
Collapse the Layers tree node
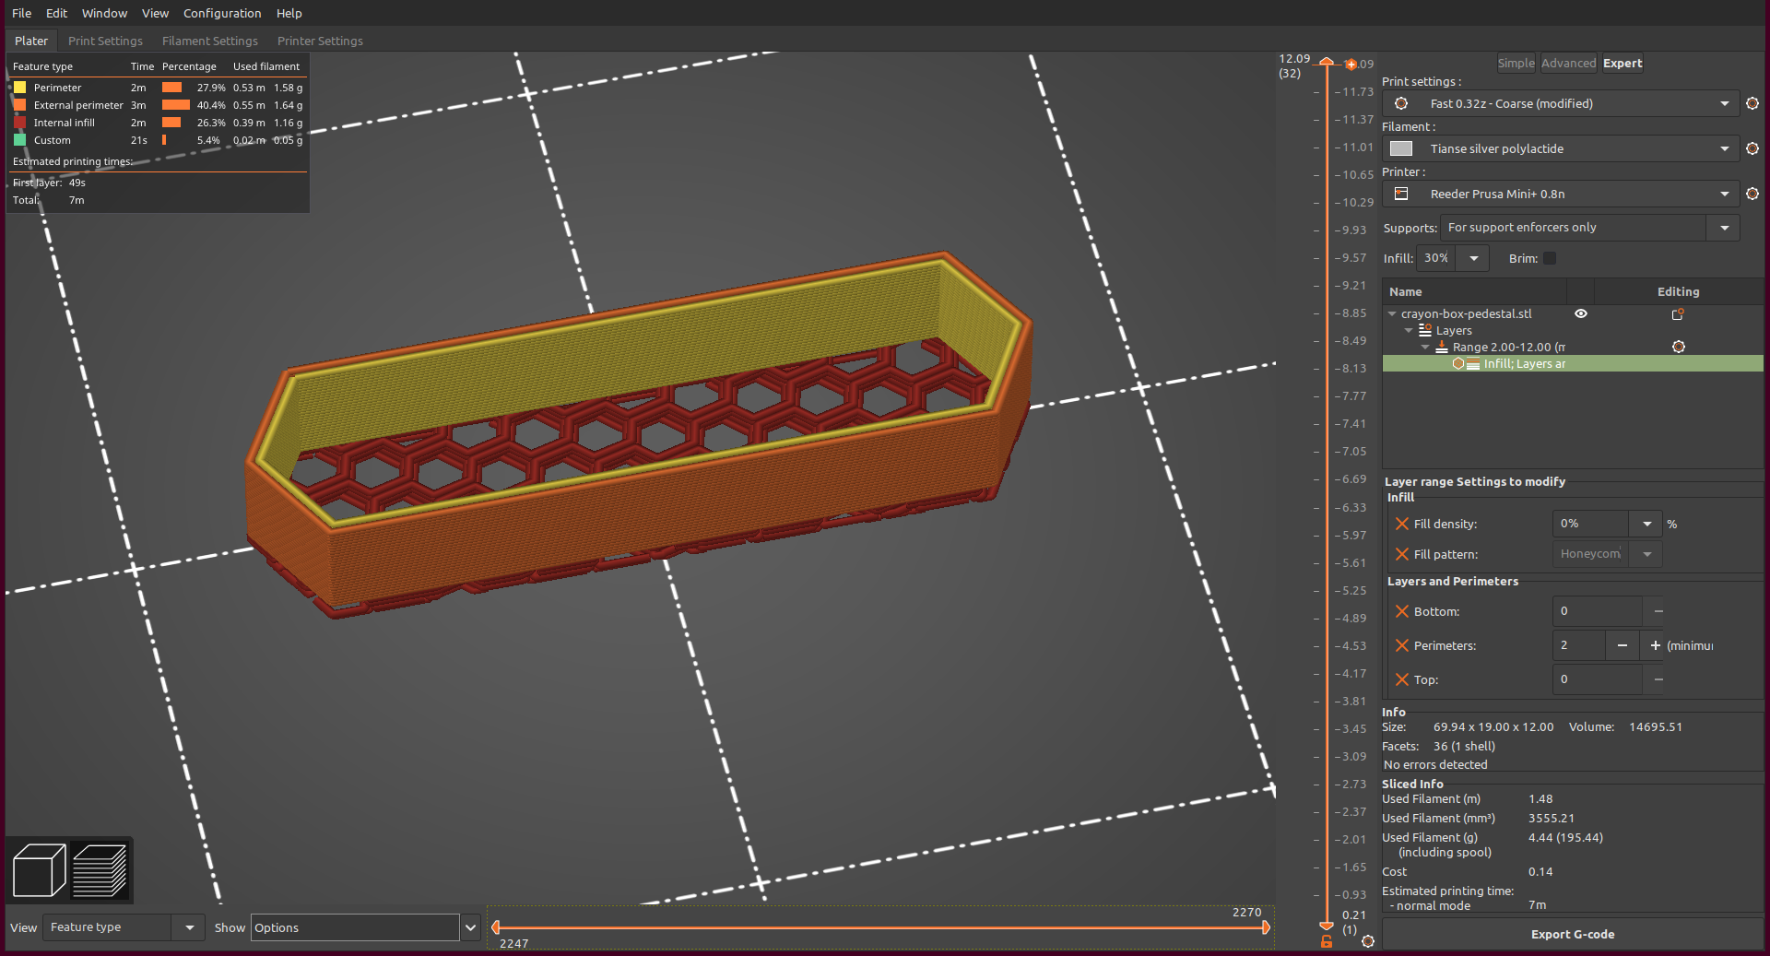pos(1409,330)
